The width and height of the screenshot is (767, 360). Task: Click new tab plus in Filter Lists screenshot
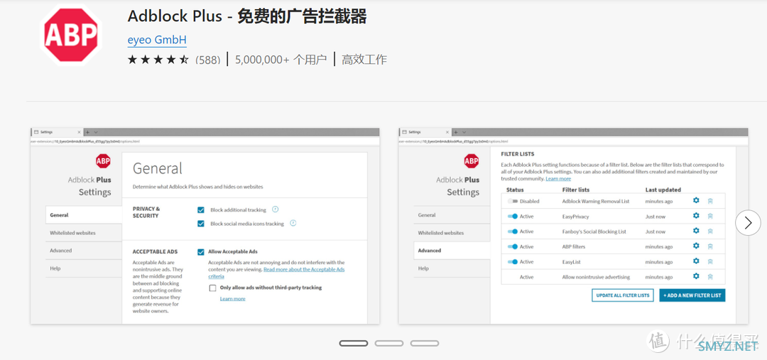pyautogui.click(x=455, y=132)
